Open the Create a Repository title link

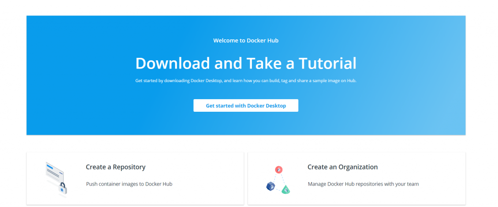[x=115, y=167]
